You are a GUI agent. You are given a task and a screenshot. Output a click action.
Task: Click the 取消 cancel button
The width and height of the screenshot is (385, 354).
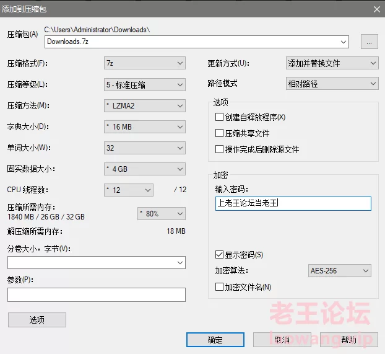coord(282,340)
